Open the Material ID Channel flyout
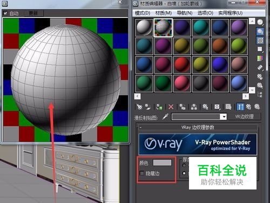Image resolution: width=270 pixels, height=203 pixels. tap(217, 107)
